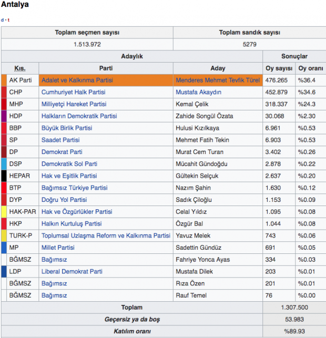
Task: Open Milliyetçi Hareket Partisi page
Action: [x=74, y=104]
